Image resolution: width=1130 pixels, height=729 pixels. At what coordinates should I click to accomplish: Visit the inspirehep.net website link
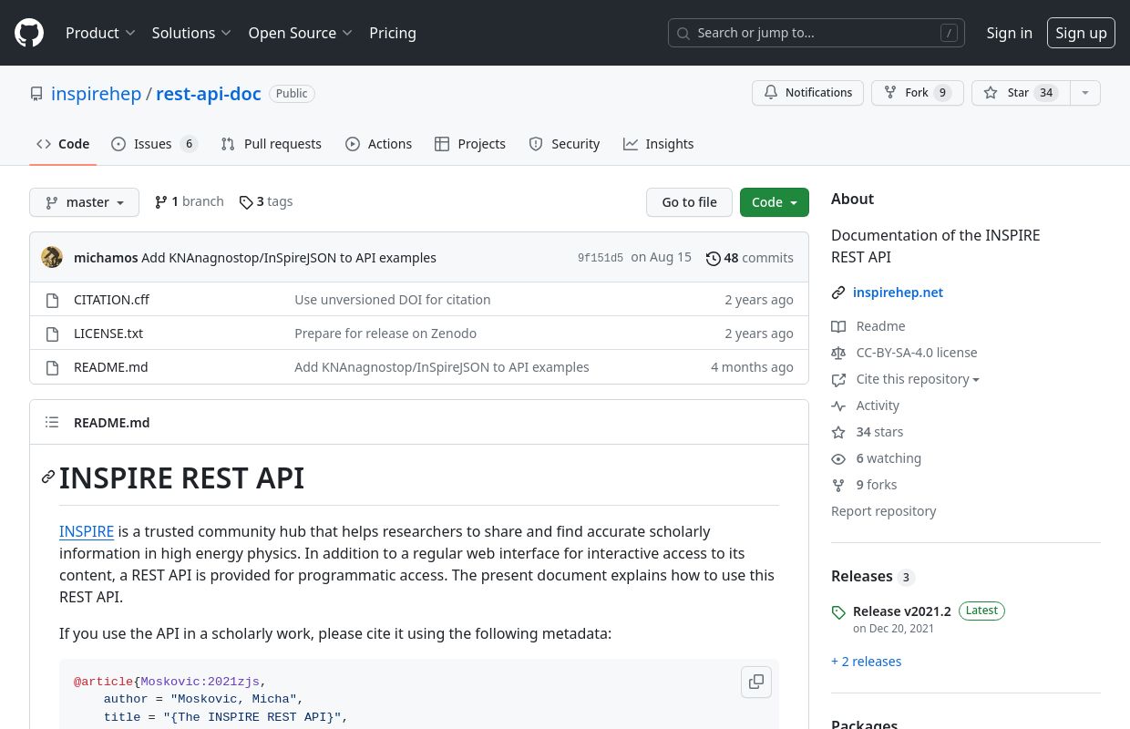click(x=898, y=293)
